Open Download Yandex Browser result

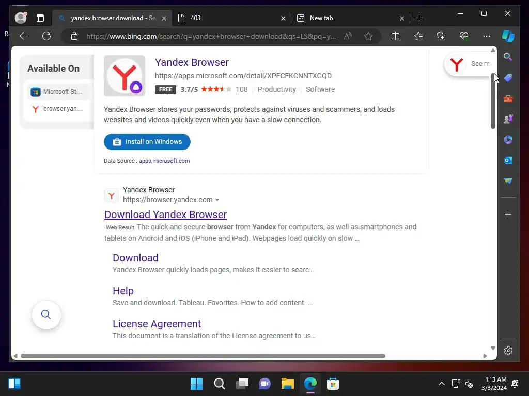click(166, 214)
